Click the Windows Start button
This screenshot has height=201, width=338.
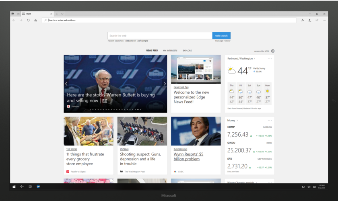click(14, 187)
